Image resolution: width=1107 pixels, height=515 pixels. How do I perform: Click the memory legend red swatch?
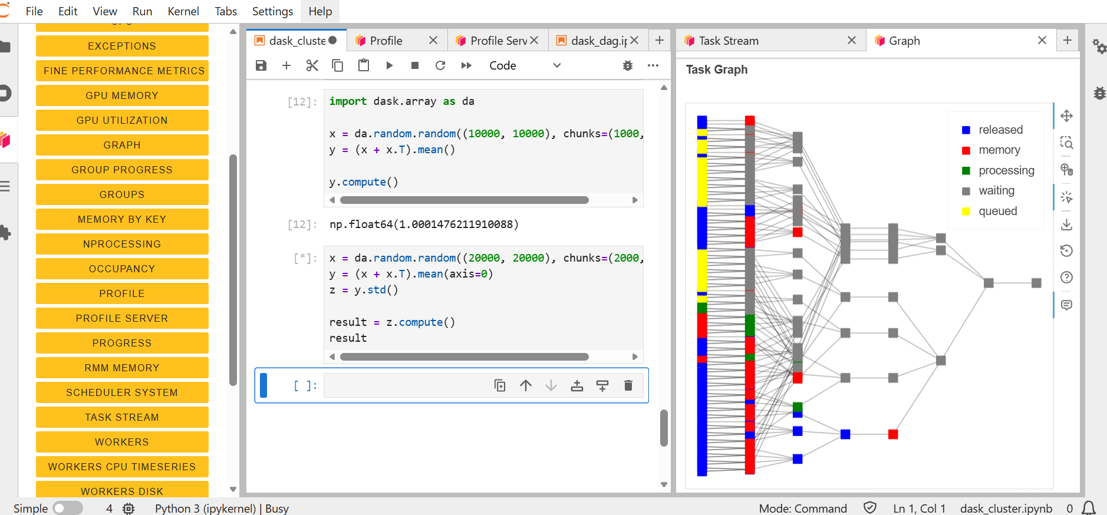pos(966,150)
